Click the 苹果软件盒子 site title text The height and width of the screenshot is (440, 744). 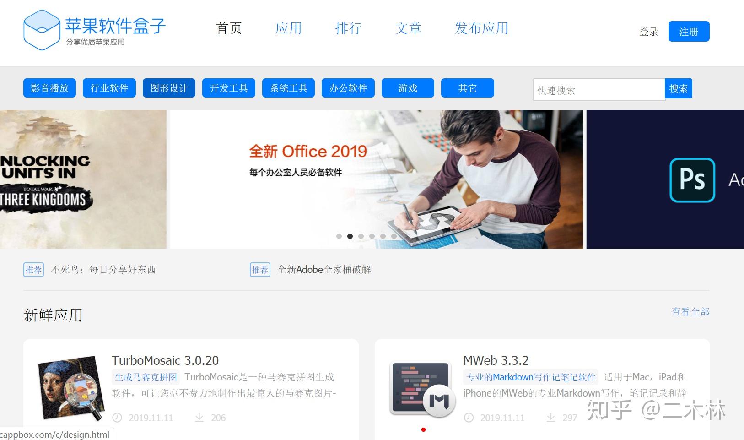(115, 26)
